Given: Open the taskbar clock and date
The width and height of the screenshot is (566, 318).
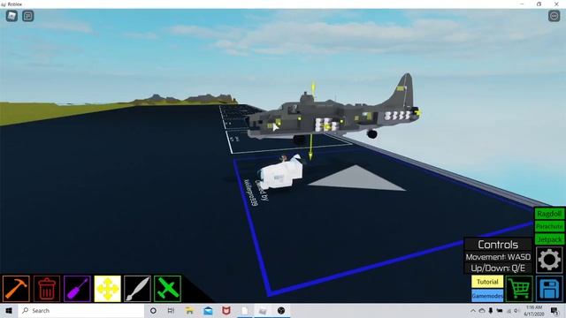Looking at the screenshot, I should pos(534,310).
